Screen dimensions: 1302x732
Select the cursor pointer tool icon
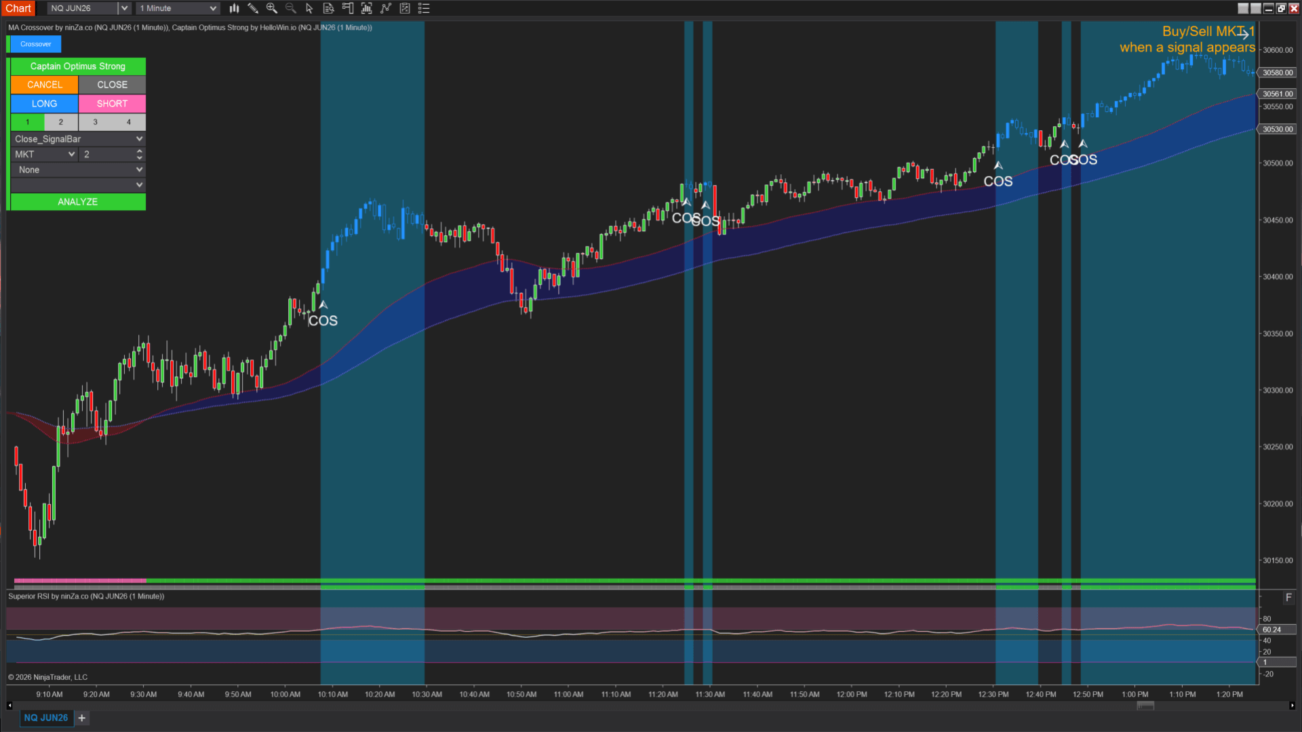click(x=310, y=8)
